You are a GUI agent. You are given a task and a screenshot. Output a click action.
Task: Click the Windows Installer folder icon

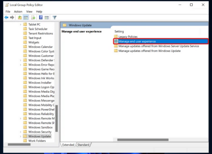pos(25,82)
